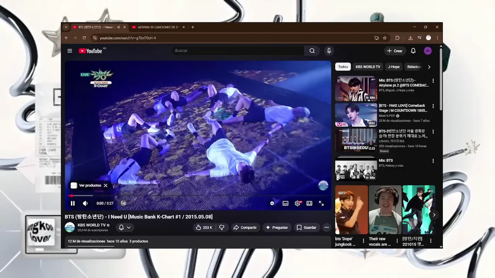Click the Crear button
The width and height of the screenshot is (495, 278).
[394, 51]
